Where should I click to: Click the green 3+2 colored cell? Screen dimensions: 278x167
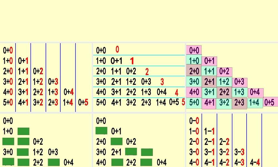point(224,103)
